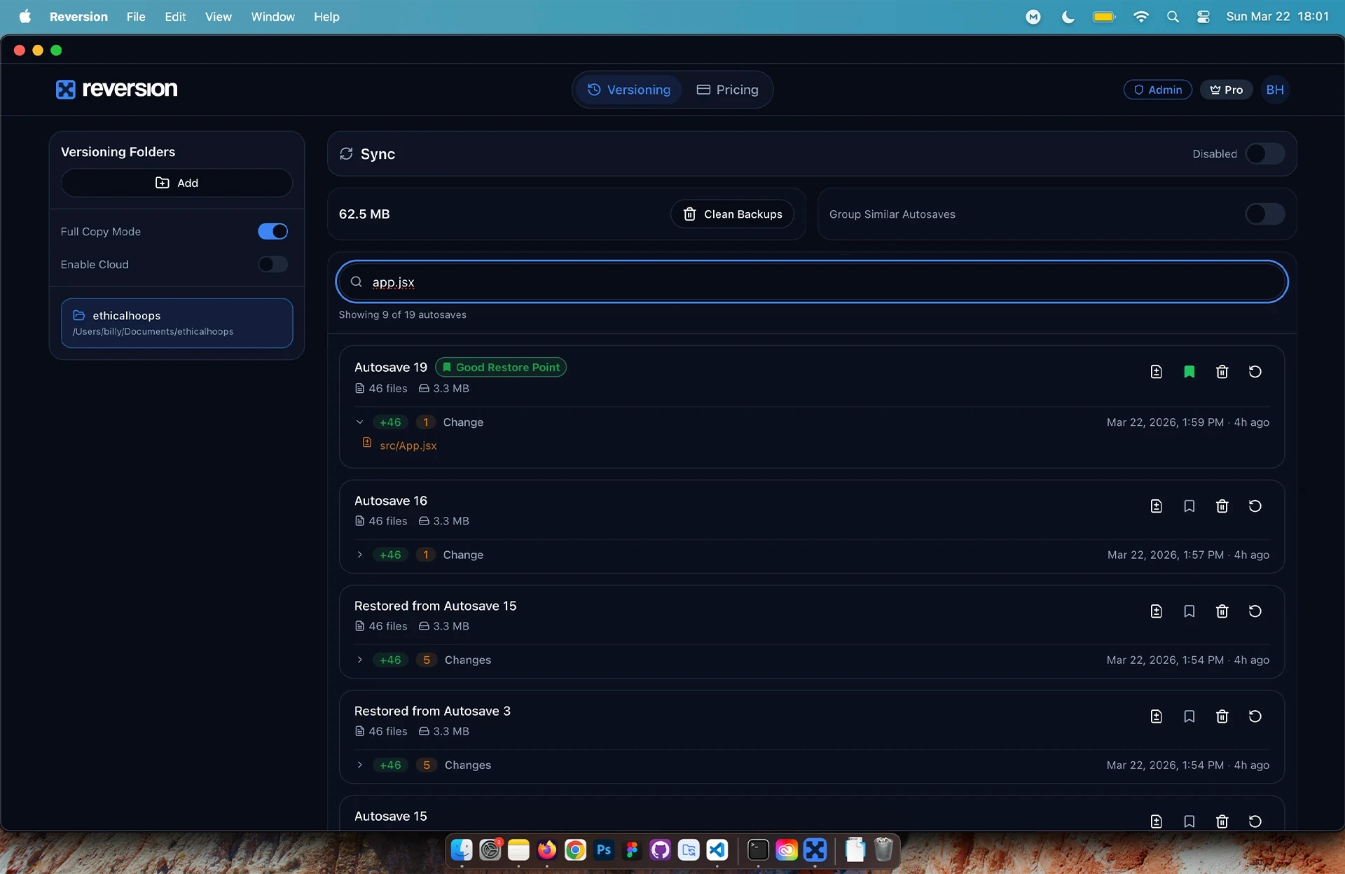This screenshot has height=874, width=1345.
Task: Delete the 'Restored from Autosave 3' entry
Action: [x=1222, y=716]
